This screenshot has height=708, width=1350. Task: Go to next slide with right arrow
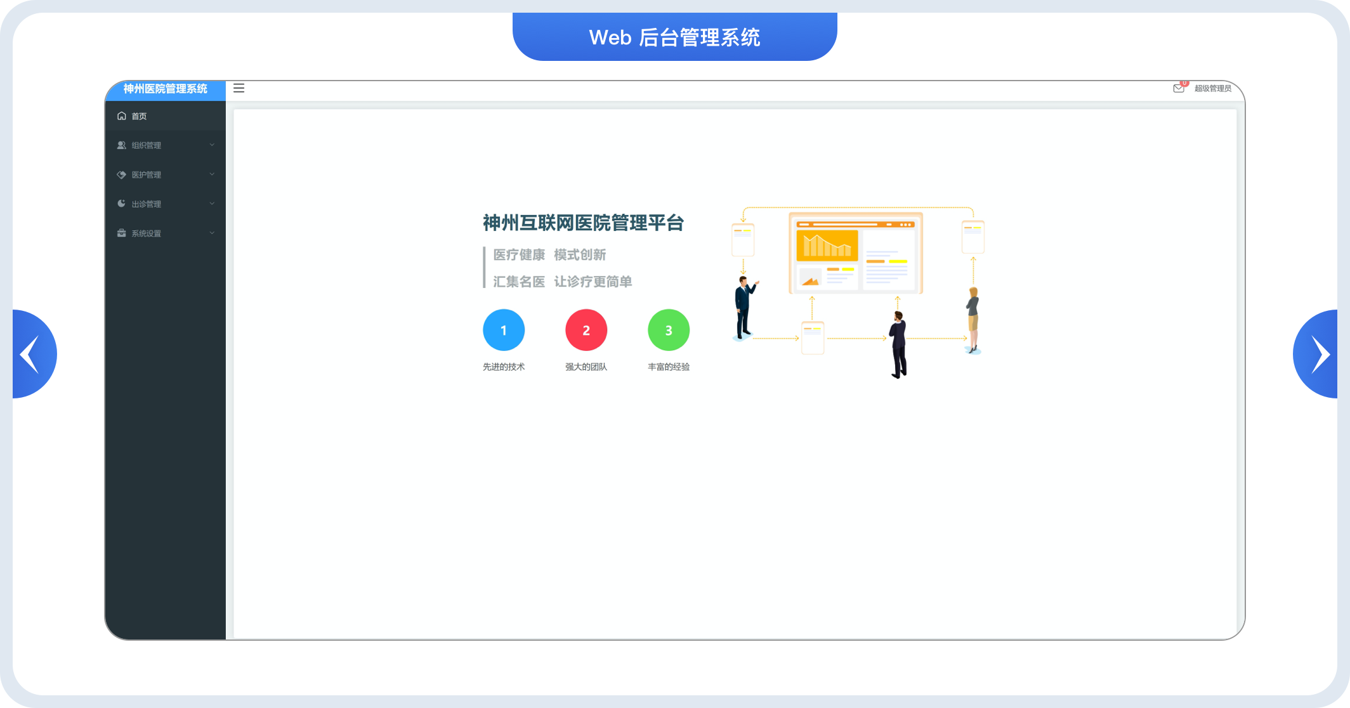click(x=1320, y=354)
